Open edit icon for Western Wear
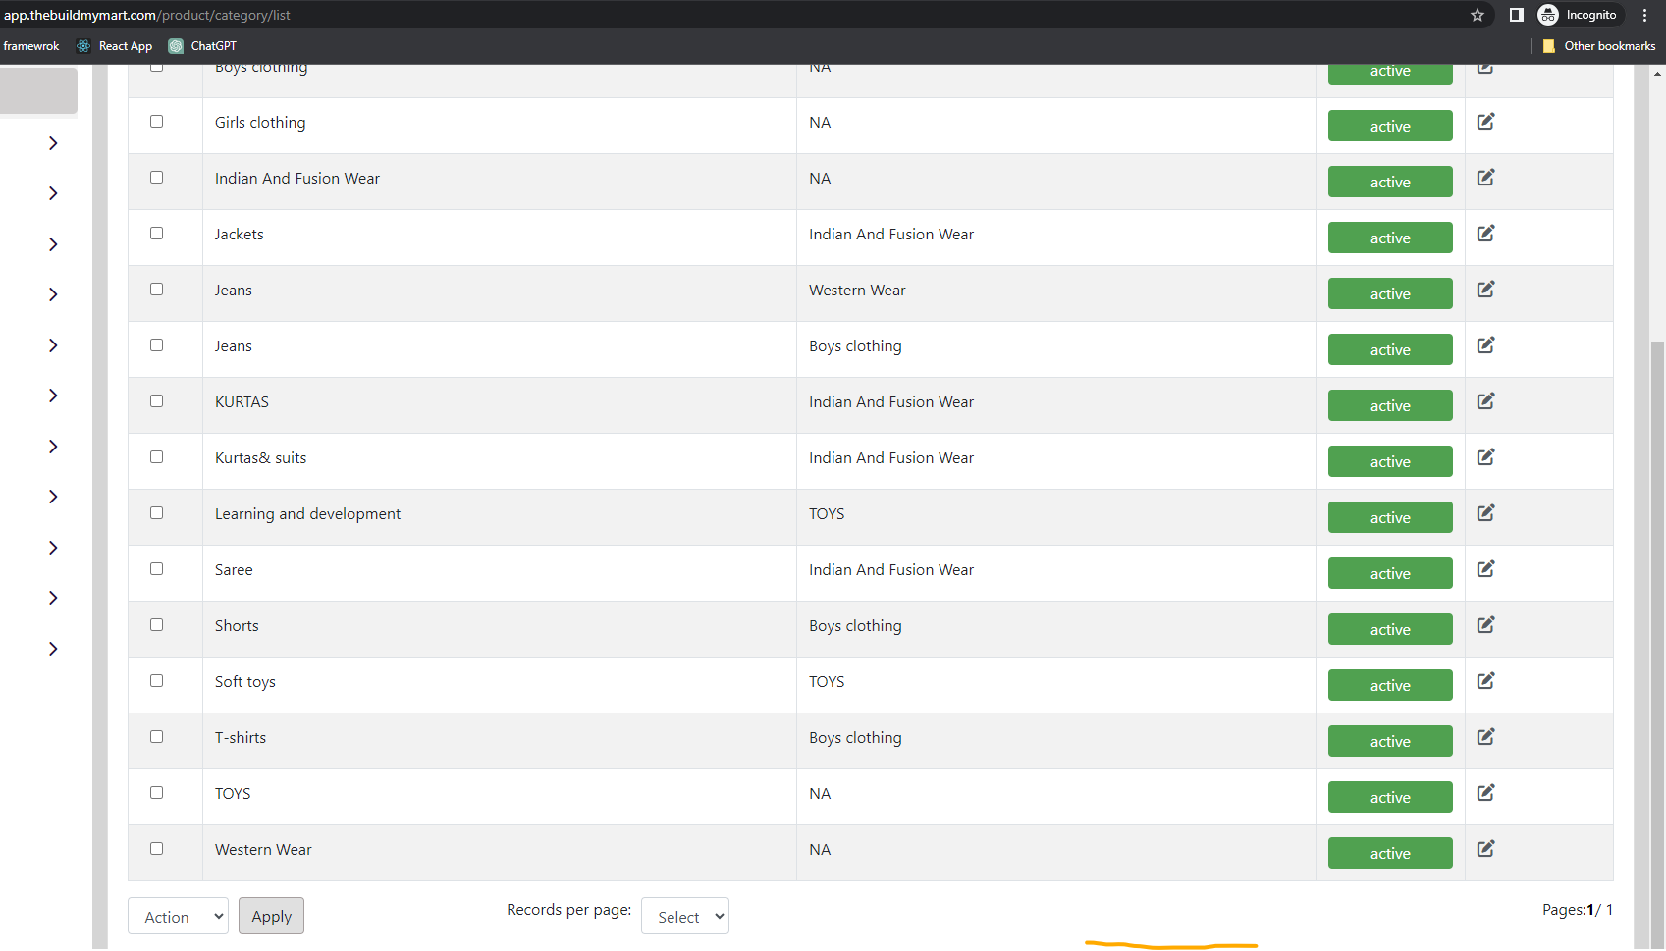This screenshot has height=951, width=1666. pos(1485,849)
